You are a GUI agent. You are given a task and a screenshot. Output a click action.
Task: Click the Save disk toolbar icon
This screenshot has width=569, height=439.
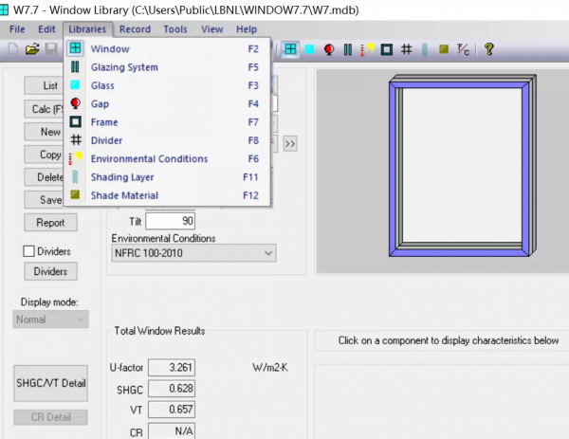point(51,49)
